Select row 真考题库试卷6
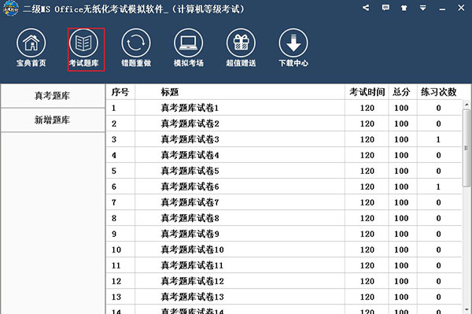The image size is (472, 314). (x=284, y=187)
